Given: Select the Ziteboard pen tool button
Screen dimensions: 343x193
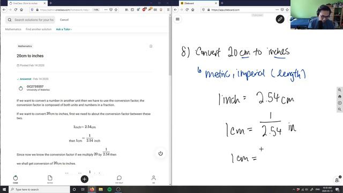Looking at the screenshot, I should pos(280,19).
